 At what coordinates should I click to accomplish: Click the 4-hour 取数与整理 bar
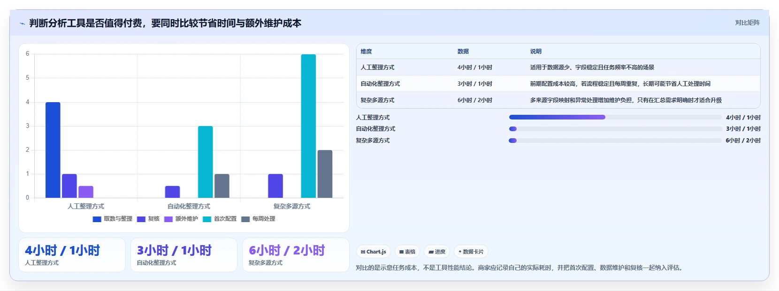(x=53, y=150)
